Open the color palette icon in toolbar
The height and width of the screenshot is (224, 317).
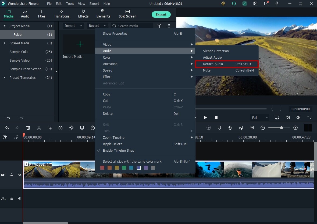click(x=71, y=128)
